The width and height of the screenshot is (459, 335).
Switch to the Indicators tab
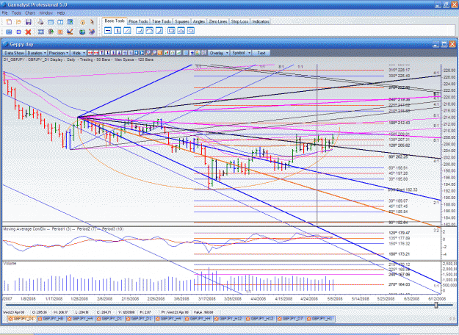click(260, 21)
